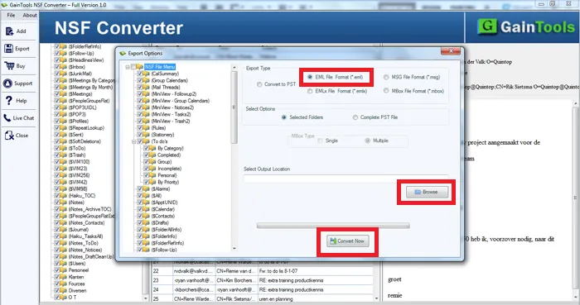The image size is (580, 305).
Task: Click the Select Output Location text field
Action: (x=346, y=179)
